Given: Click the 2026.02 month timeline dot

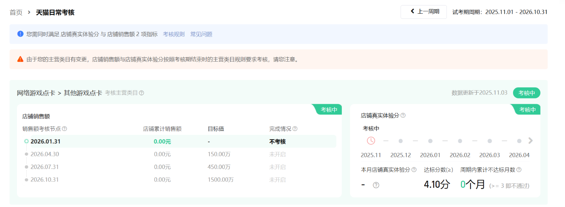Looking at the screenshot, I should click(x=460, y=141).
